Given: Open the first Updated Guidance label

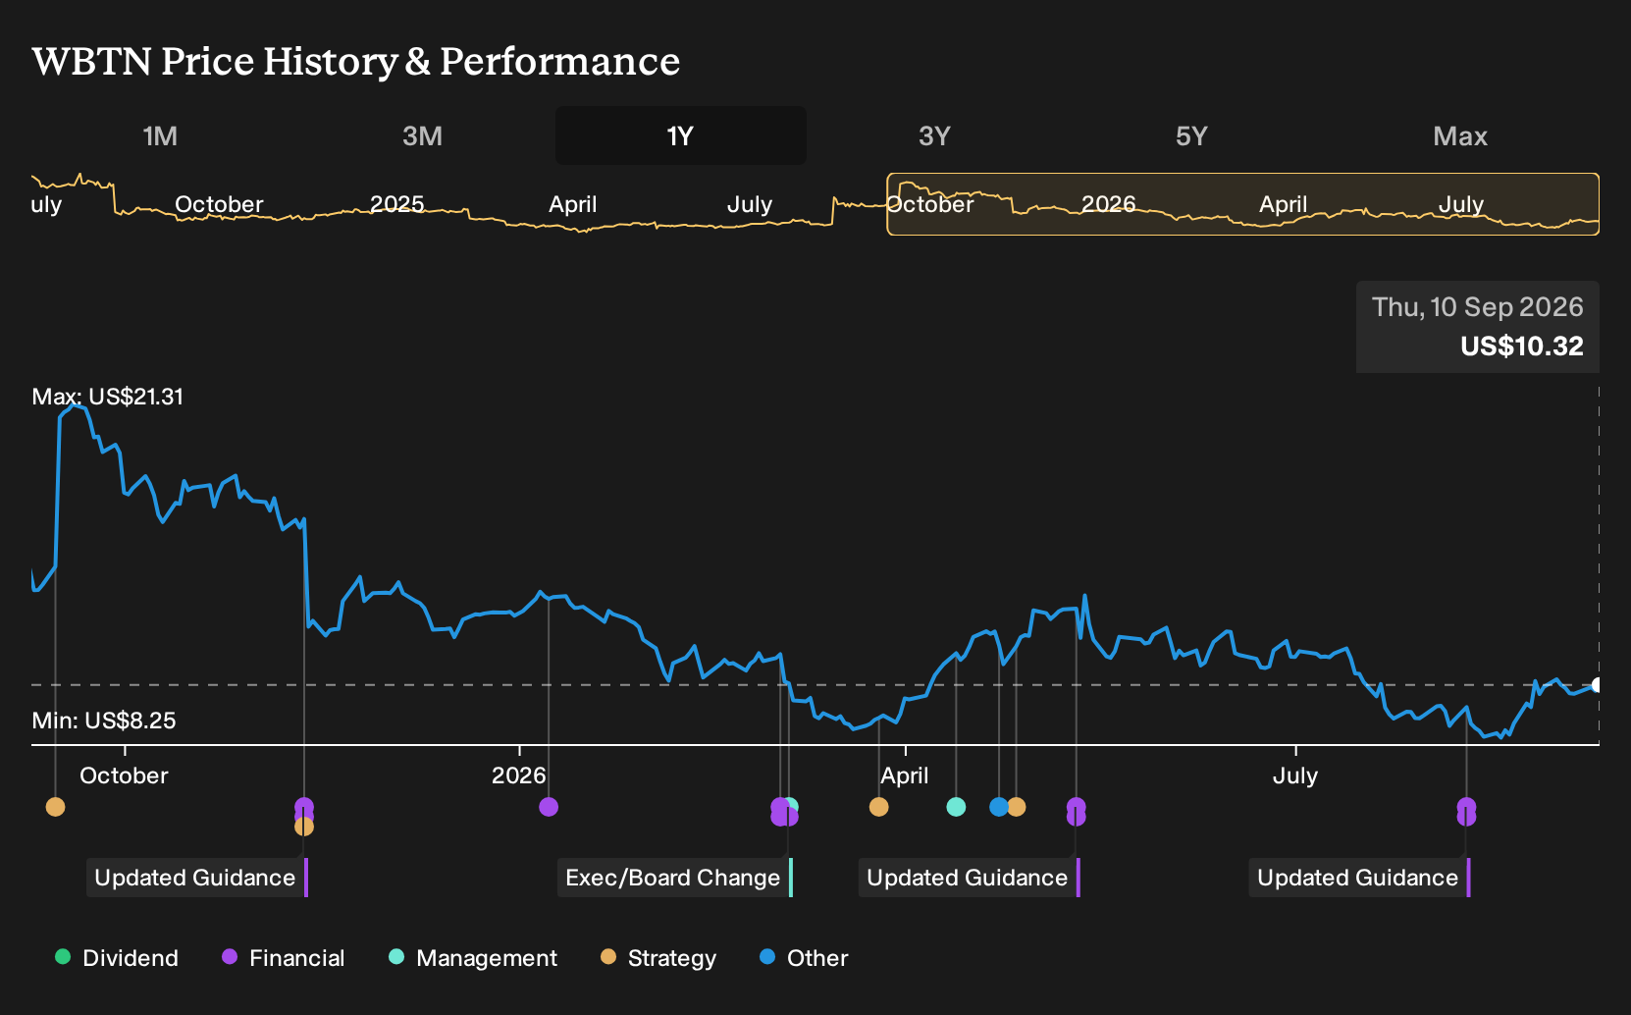Looking at the screenshot, I should pyautogui.click(x=197, y=878).
